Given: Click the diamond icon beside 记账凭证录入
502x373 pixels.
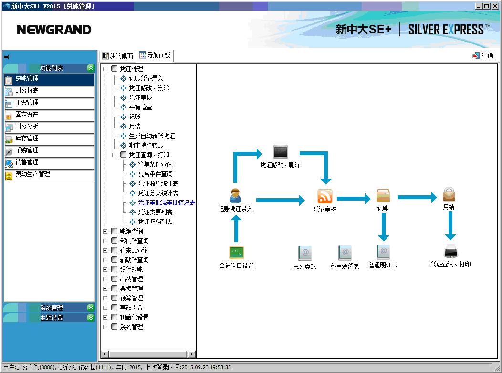Looking at the screenshot, I should coord(123,78).
